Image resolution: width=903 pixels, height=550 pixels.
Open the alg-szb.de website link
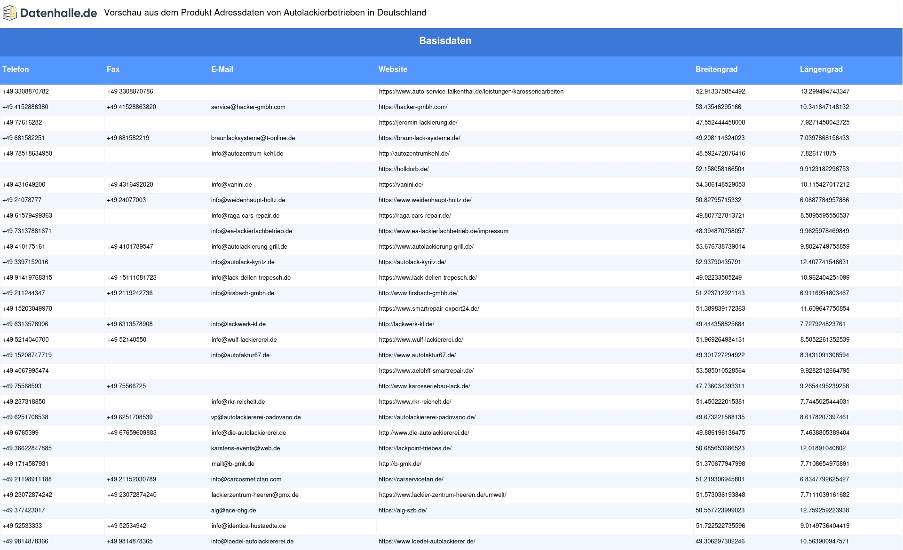pyautogui.click(x=403, y=511)
